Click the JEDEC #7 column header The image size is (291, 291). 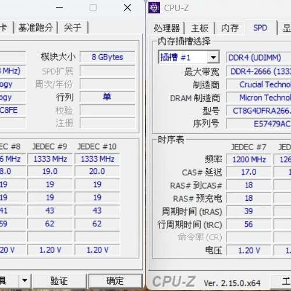tap(249, 147)
